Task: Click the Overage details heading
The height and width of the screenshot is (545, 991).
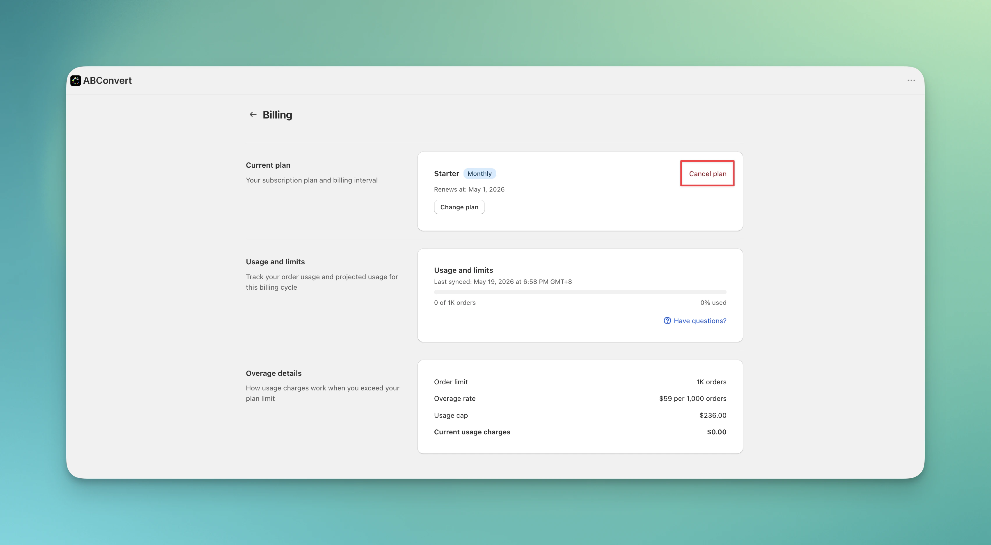Action: point(273,373)
